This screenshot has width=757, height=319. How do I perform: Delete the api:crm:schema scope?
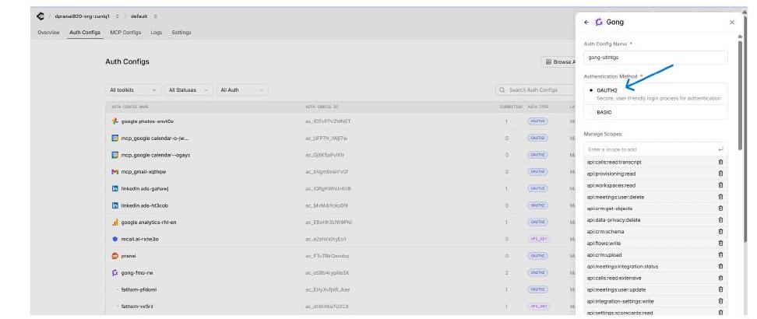721,232
